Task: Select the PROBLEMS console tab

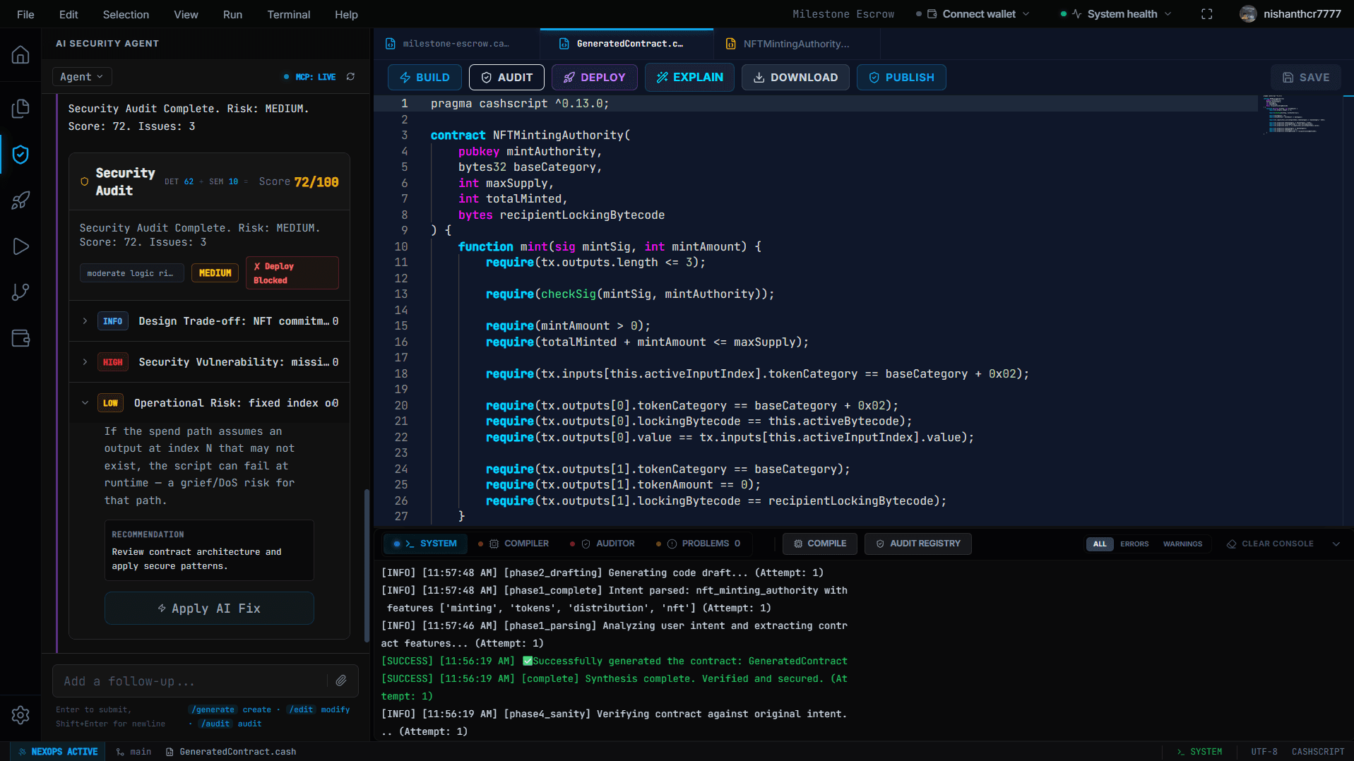Action: tap(699, 544)
